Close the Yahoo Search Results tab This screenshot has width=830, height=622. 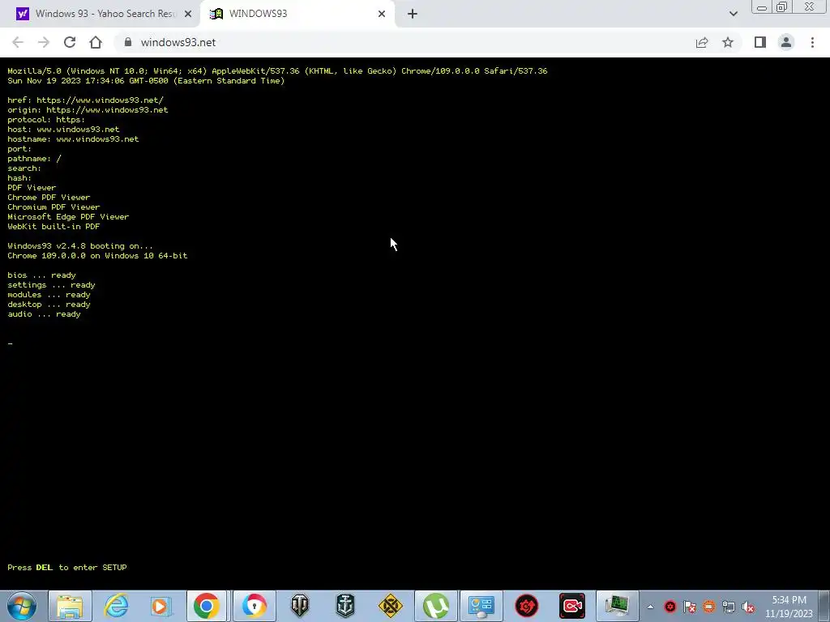tap(188, 14)
